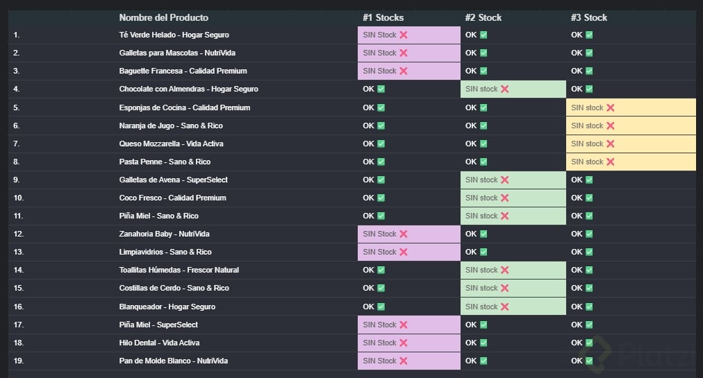Click red X icon for Té Verde Helado
The height and width of the screenshot is (378, 703).
click(x=403, y=35)
